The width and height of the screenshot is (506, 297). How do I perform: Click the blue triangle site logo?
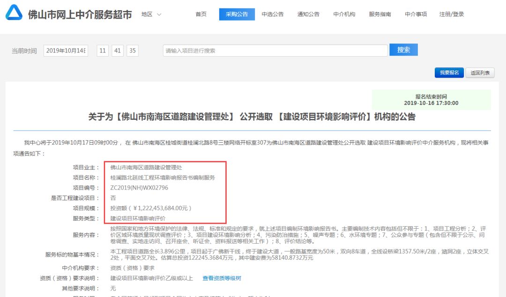click(x=14, y=13)
